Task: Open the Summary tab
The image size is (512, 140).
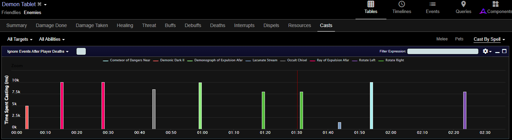Action: click(16, 25)
